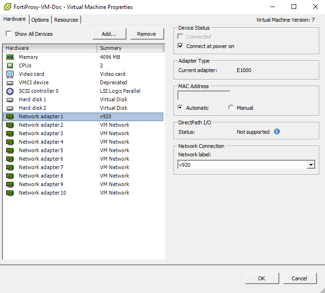This screenshot has height=293, width=325.
Task: Select the Automatic MAC address option
Action: click(x=180, y=107)
